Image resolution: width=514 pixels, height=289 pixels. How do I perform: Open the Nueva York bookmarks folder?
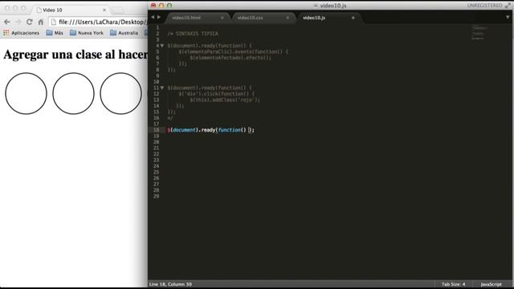click(x=87, y=33)
